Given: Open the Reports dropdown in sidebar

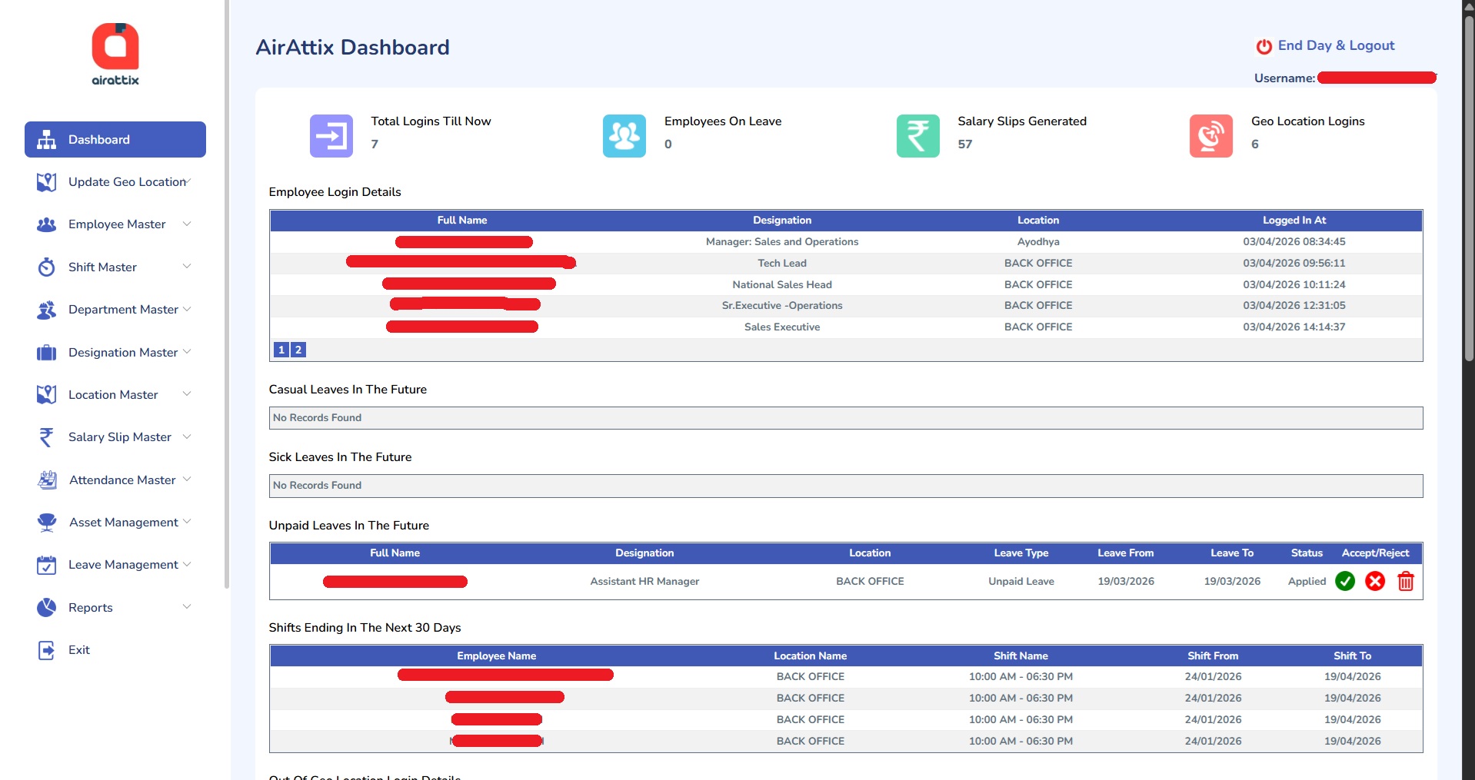Looking at the screenshot, I should click(x=187, y=607).
